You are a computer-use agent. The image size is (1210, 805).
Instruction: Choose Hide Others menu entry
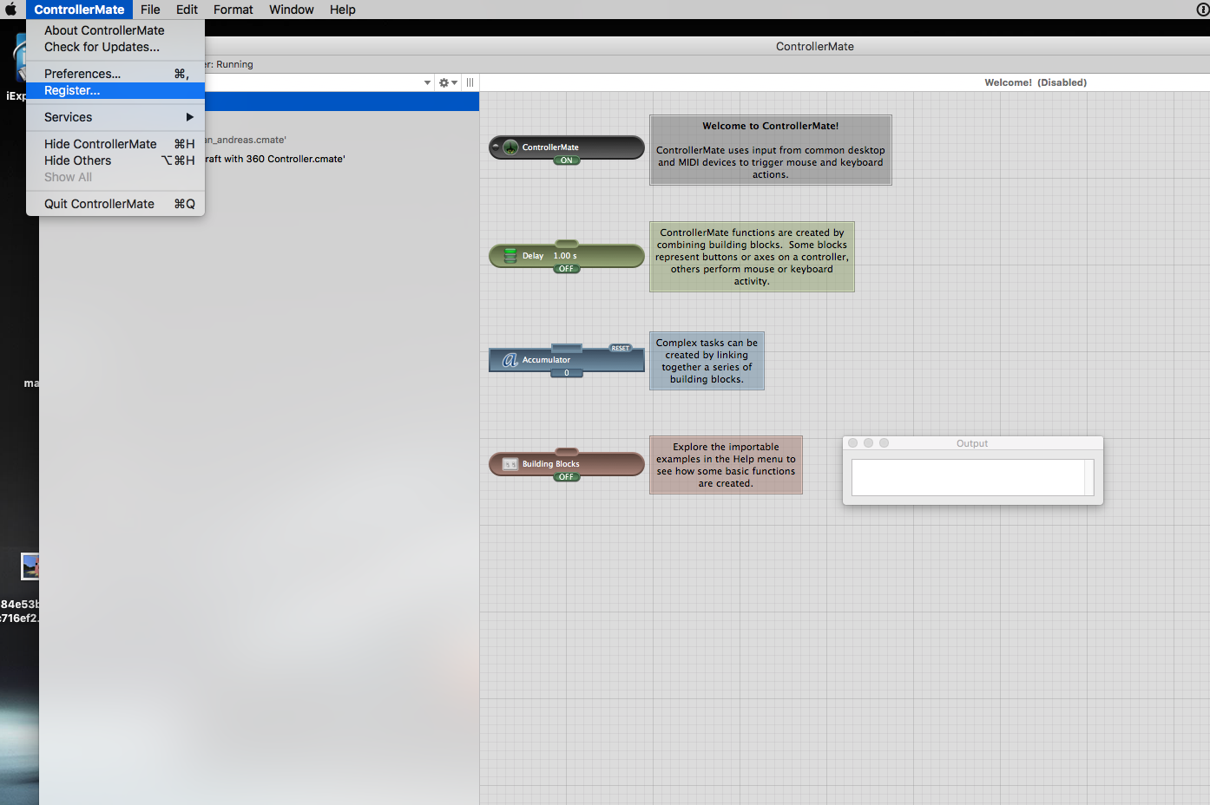point(115,160)
